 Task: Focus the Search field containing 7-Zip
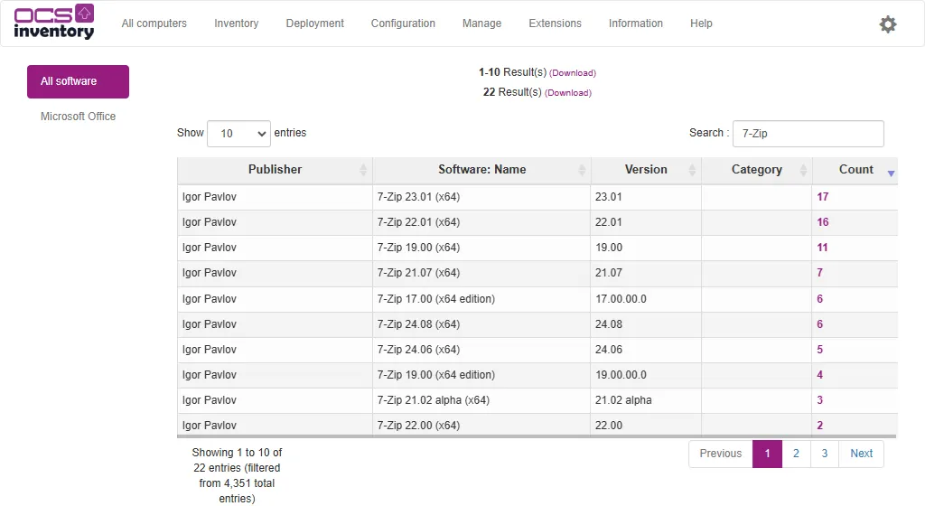[x=808, y=134]
